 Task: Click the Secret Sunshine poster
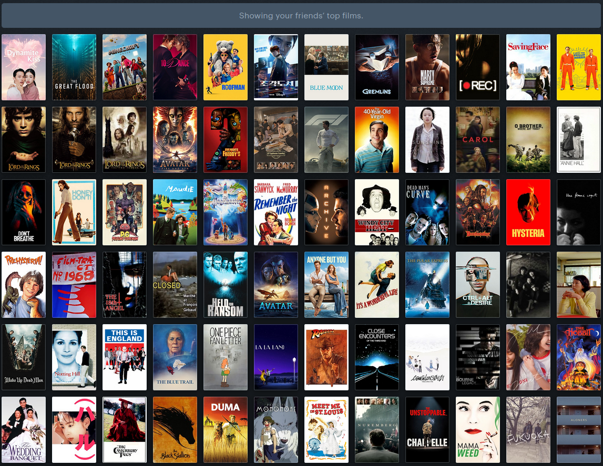point(427,140)
